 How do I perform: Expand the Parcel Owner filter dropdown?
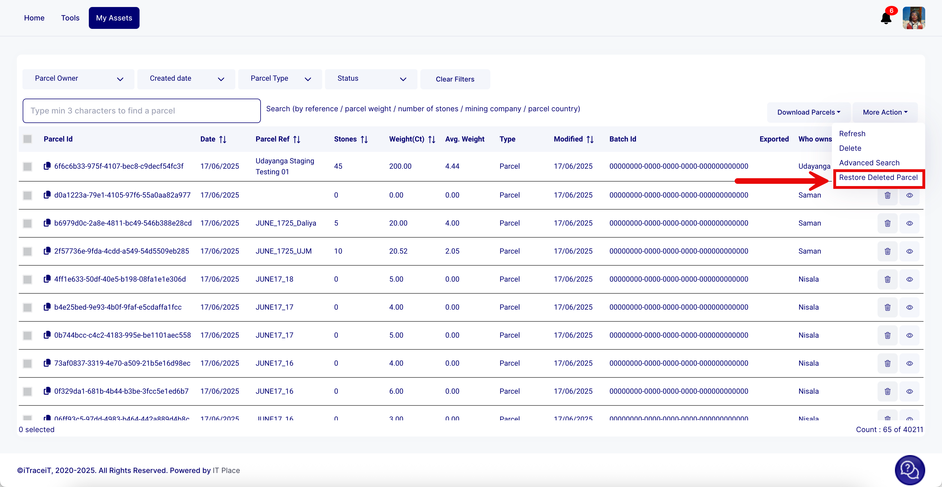[78, 79]
